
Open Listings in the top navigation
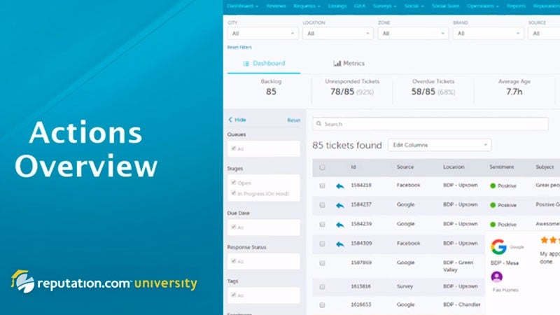click(x=337, y=6)
